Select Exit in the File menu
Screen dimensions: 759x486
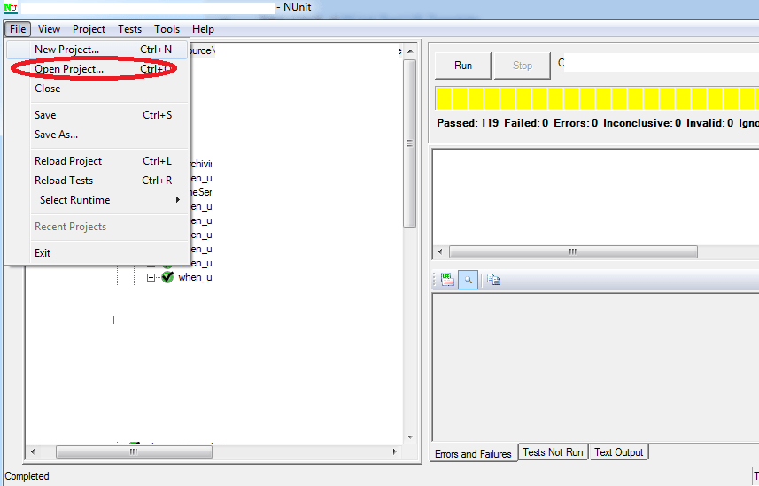(97, 253)
